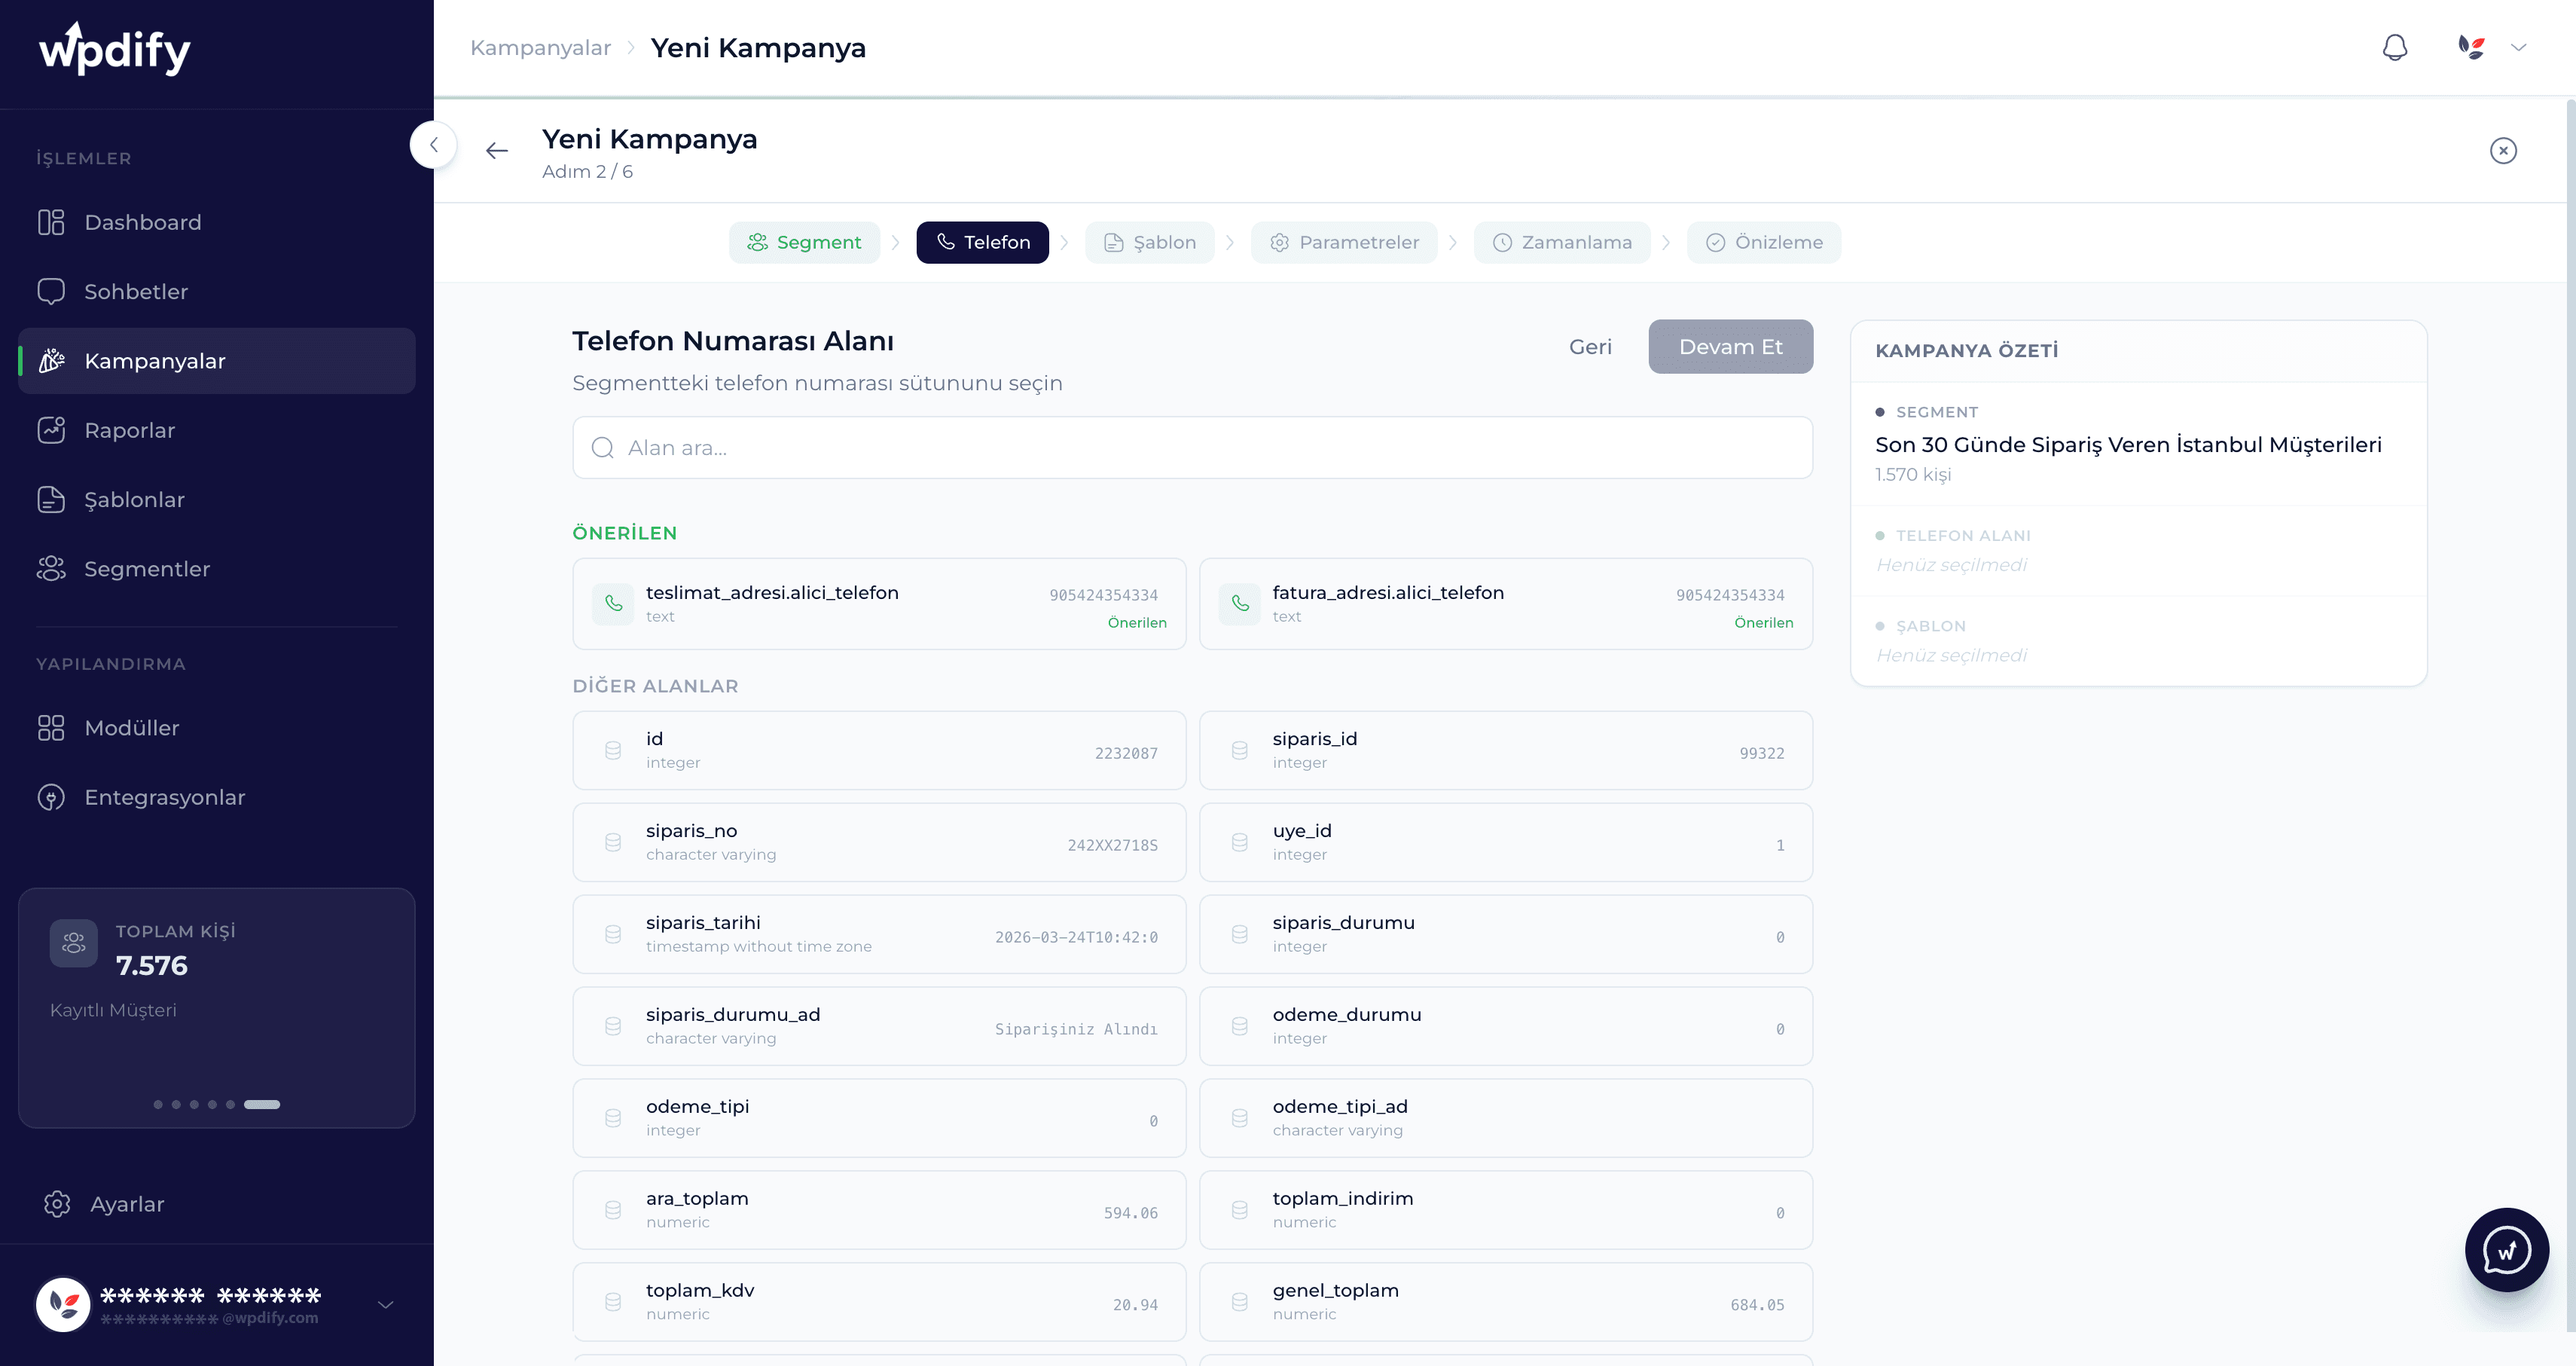
Task: Go to the Önizleme step
Action: click(1764, 242)
